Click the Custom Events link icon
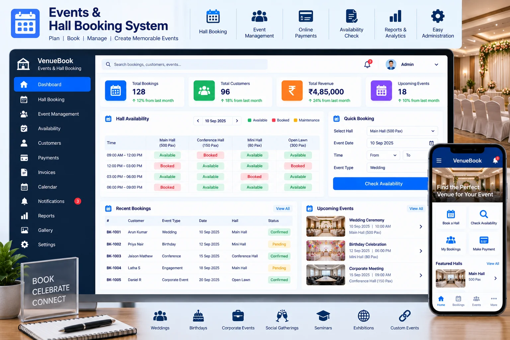Image resolution: width=510 pixels, height=340 pixels. (x=405, y=316)
